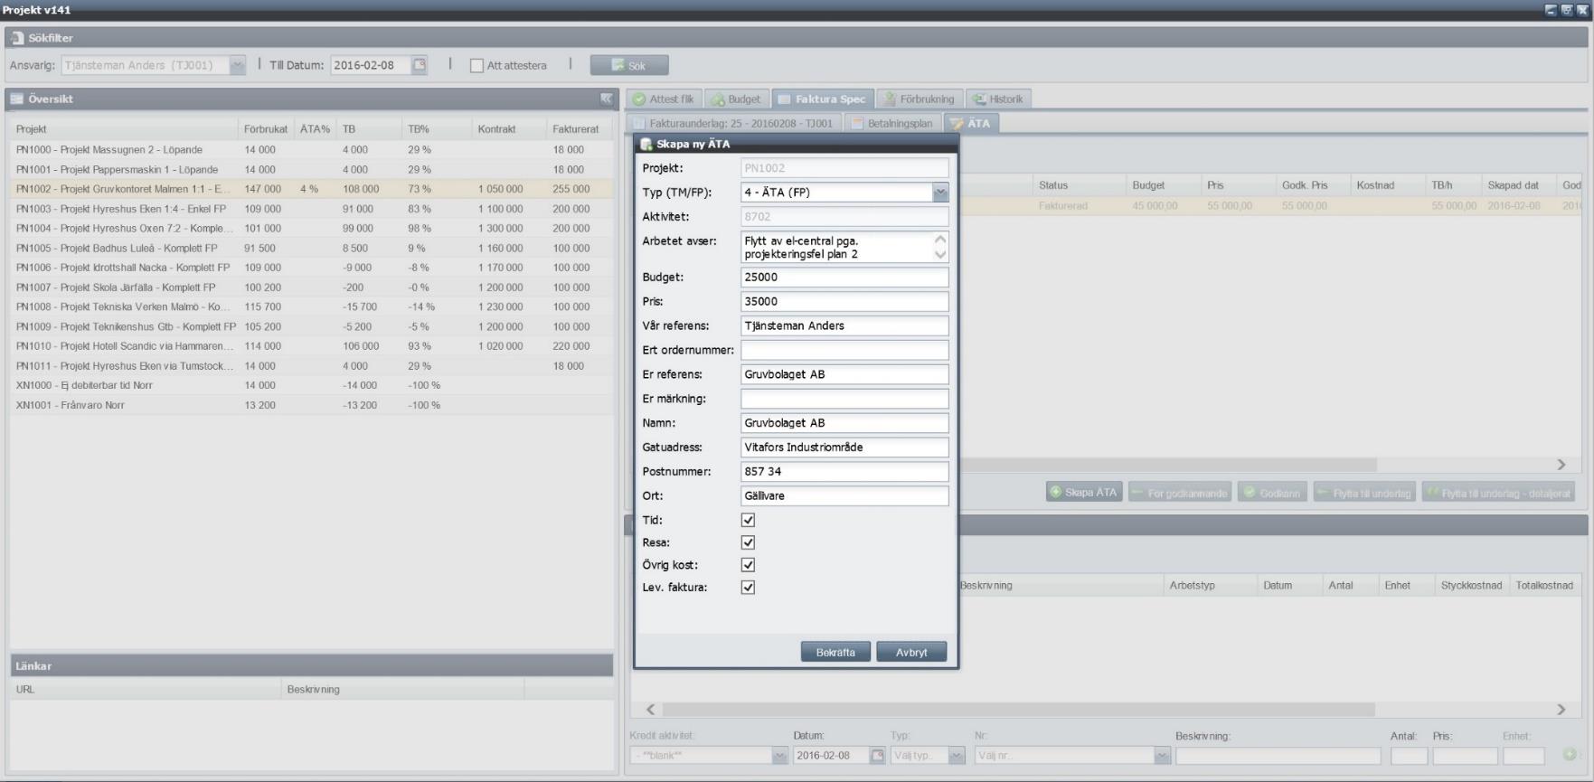Select row PN1000 - Projekt Massugnen 2
Screen dimensions: 1594x782
pyautogui.click(x=312, y=150)
